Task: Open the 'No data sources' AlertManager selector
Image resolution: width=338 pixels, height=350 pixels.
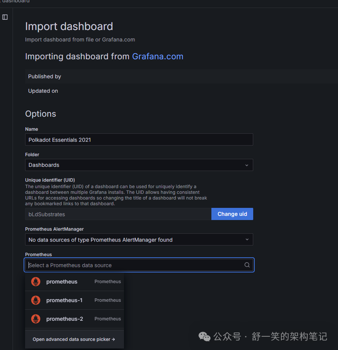Action: (x=133, y=240)
